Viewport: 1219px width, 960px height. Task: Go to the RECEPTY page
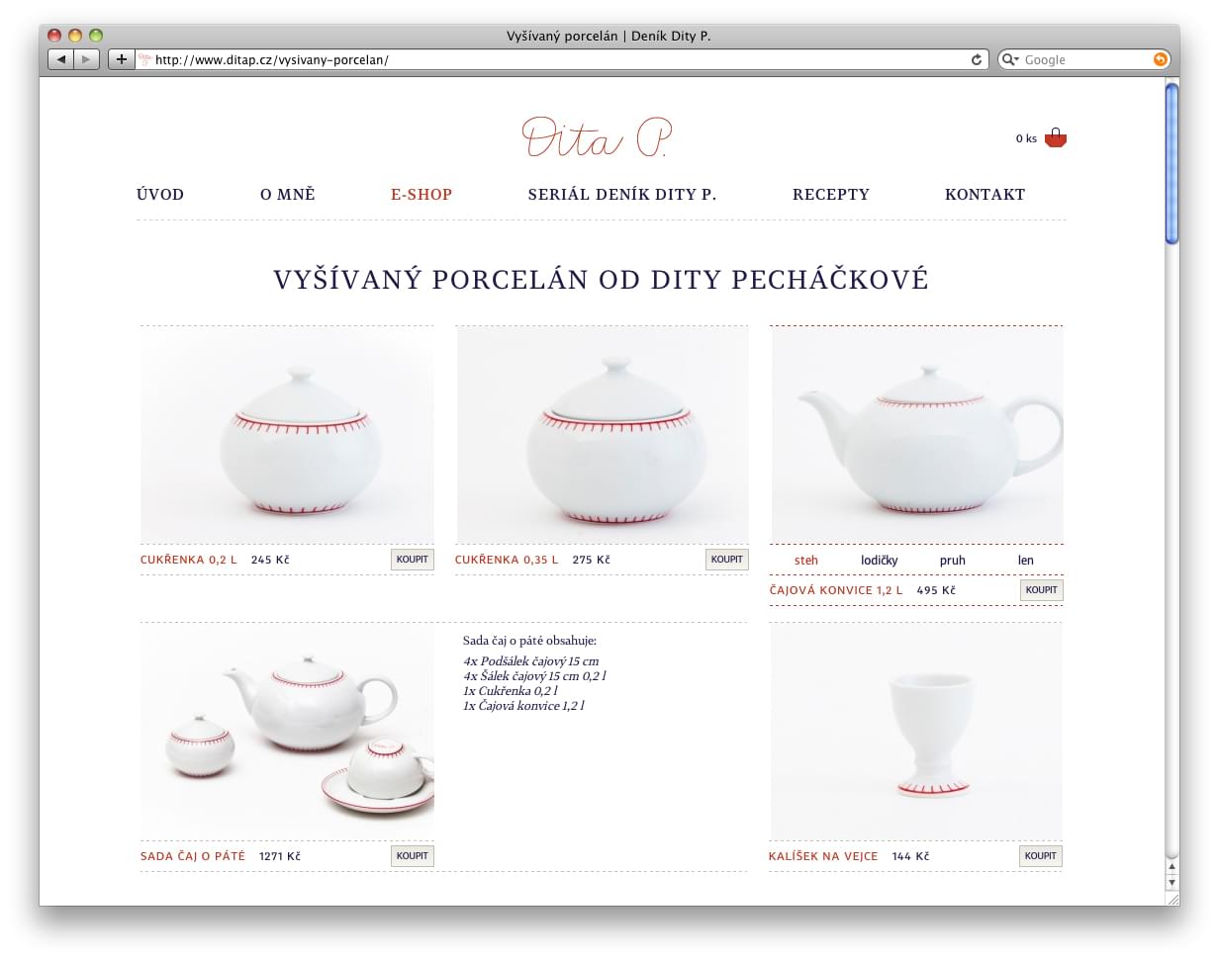point(831,195)
